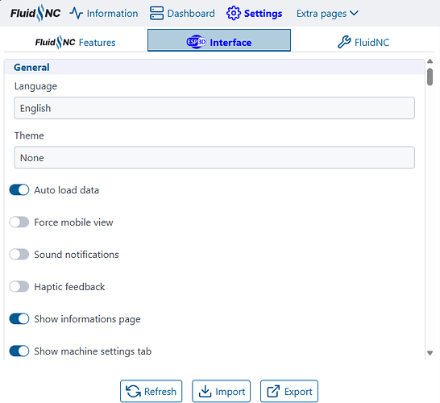This screenshot has width=440, height=403.
Task: Click the vertical scrollbar thumb
Action: click(430, 77)
